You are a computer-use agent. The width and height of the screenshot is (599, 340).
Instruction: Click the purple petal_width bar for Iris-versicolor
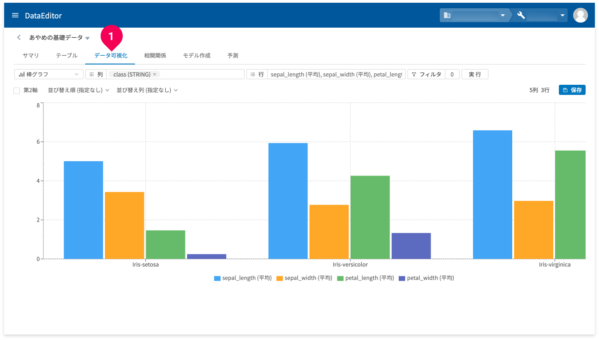pyautogui.click(x=411, y=246)
